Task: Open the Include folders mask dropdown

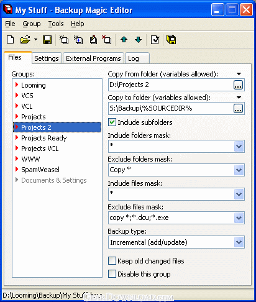Action: [x=239, y=147]
